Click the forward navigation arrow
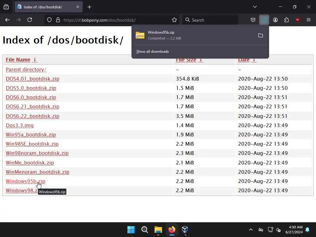The height and width of the screenshot is (237, 316). coord(19,20)
